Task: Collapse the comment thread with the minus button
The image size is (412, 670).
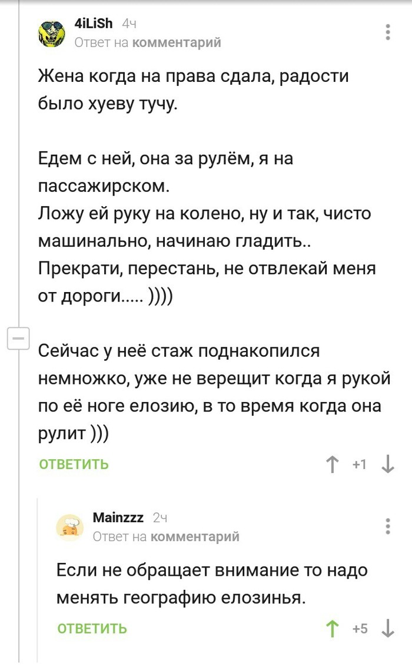Action: pyautogui.click(x=19, y=338)
